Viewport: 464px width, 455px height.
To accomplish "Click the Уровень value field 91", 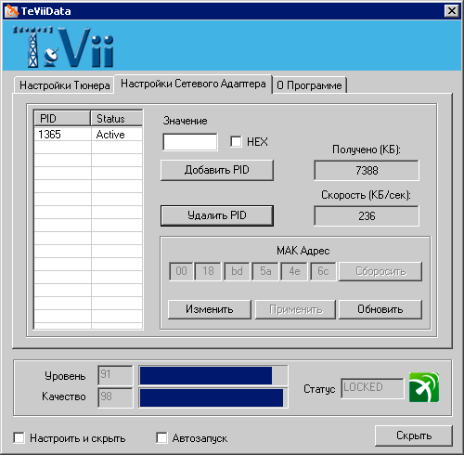I will (x=115, y=375).
